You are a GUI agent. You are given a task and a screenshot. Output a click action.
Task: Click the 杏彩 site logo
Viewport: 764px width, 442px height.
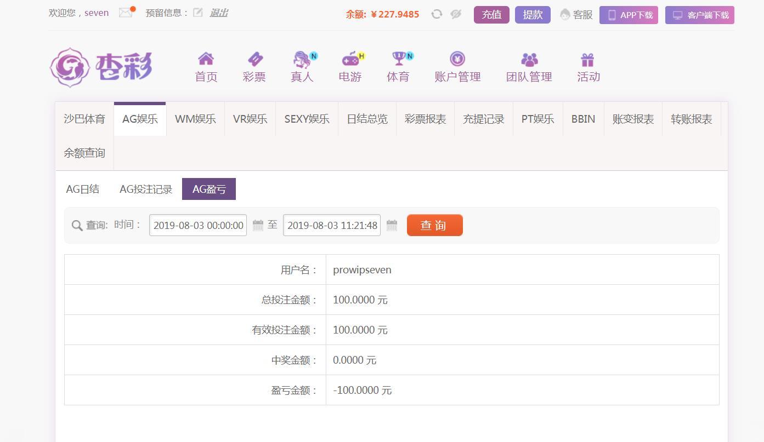[x=101, y=67]
